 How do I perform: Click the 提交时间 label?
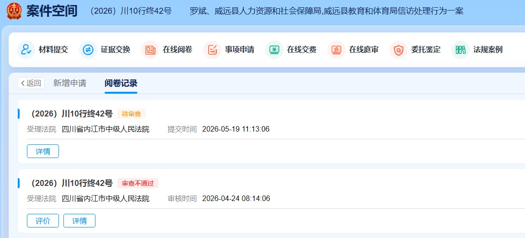tap(182, 129)
